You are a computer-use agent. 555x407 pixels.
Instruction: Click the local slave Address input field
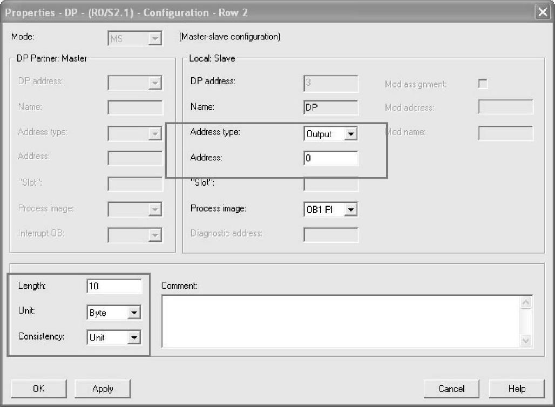[x=330, y=159]
